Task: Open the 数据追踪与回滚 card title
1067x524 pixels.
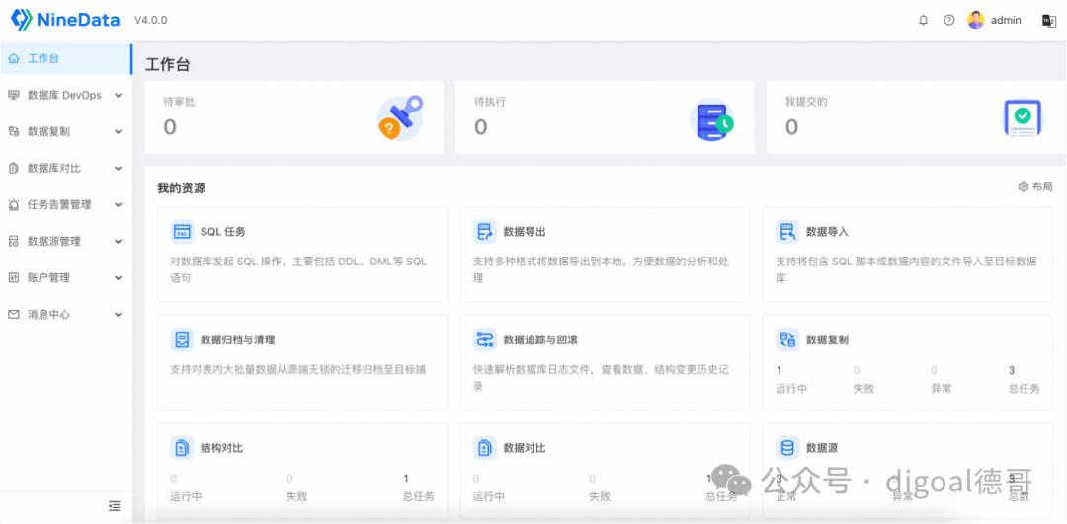Action: pos(540,339)
